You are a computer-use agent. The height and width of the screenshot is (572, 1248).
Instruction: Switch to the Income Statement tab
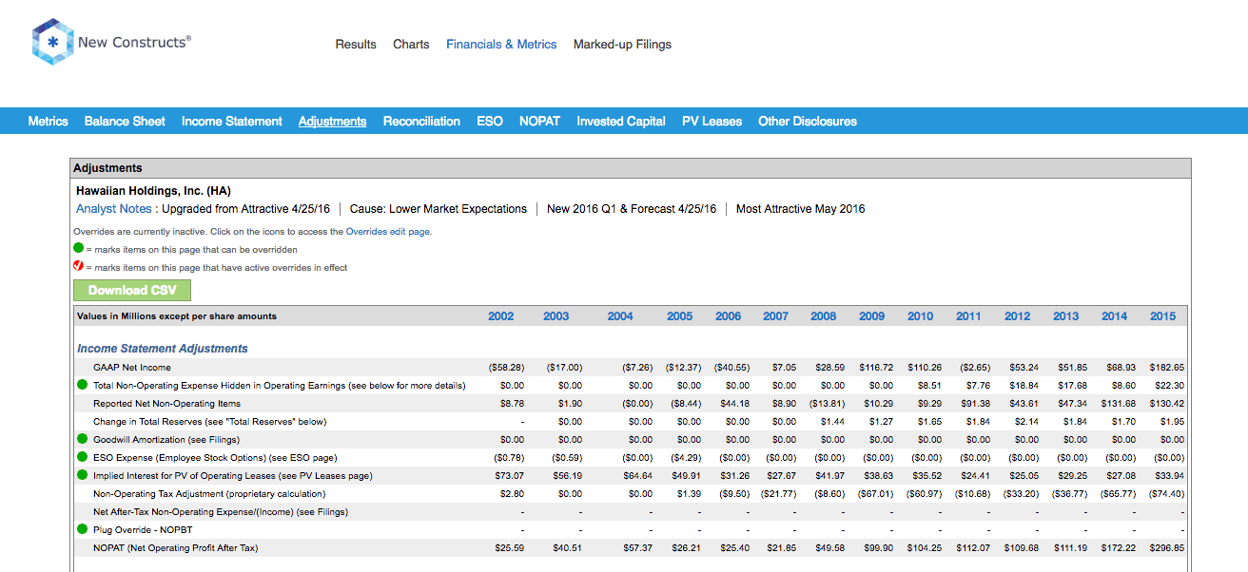click(x=232, y=122)
